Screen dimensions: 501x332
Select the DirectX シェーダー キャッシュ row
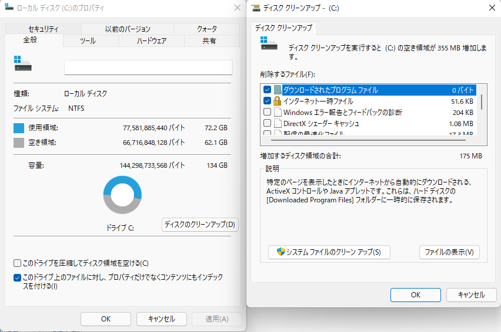click(x=369, y=123)
